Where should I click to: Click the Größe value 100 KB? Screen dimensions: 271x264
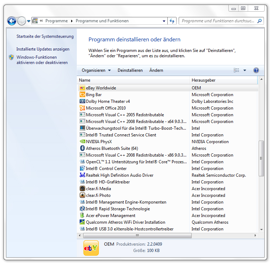[153, 251]
